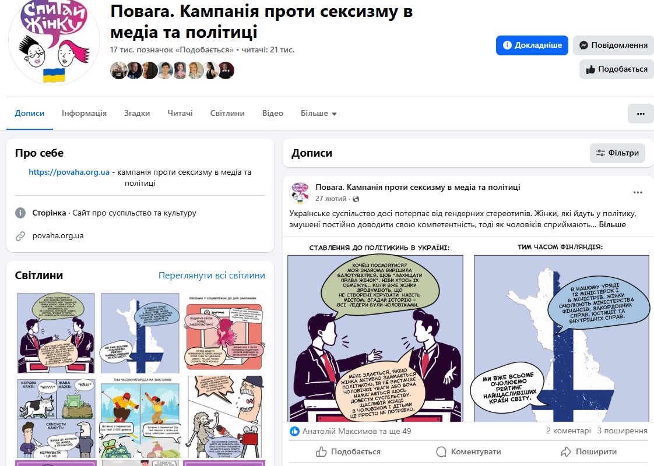Click the globe public-visibility icon next to 27 лютий
This screenshot has height=466, width=654.
(x=356, y=199)
